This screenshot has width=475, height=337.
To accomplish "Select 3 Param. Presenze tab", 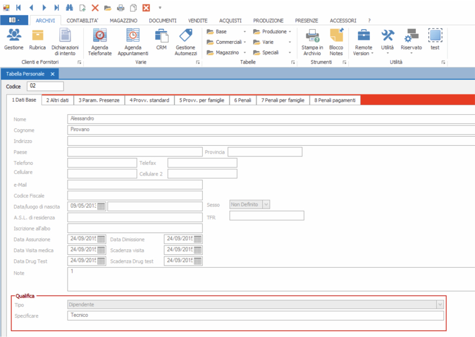I will (x=99, y=100).
